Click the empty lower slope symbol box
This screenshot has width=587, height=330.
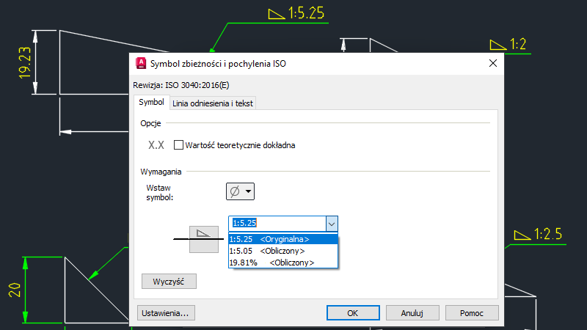(204, 246)
